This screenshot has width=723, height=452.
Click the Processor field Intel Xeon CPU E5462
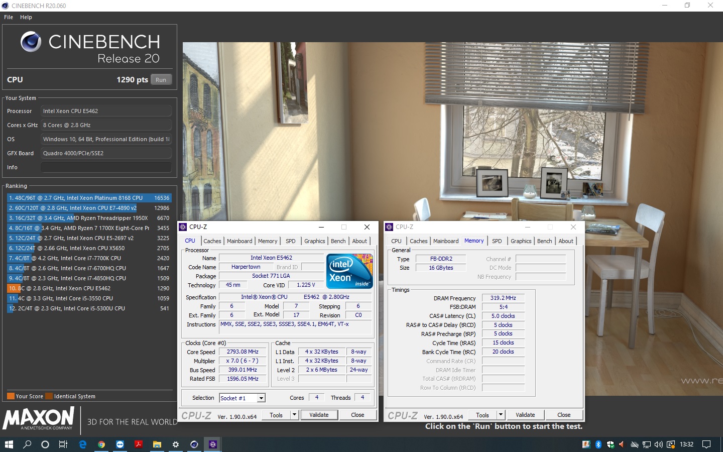[x=106, y=111]
